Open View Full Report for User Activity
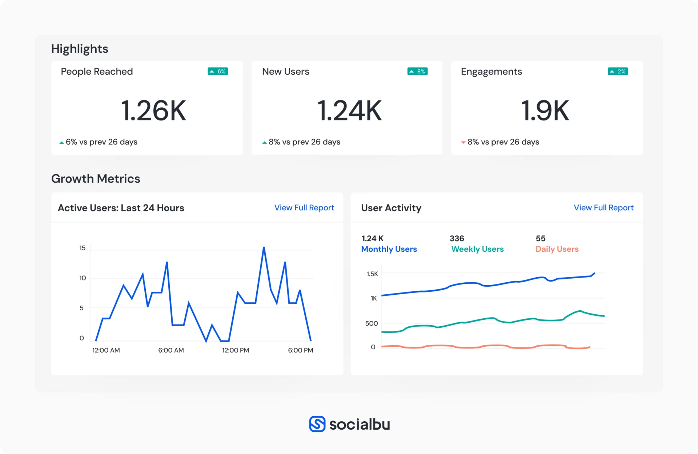The width and height of the screenshot is (698, 454). (x=603, y=208)
